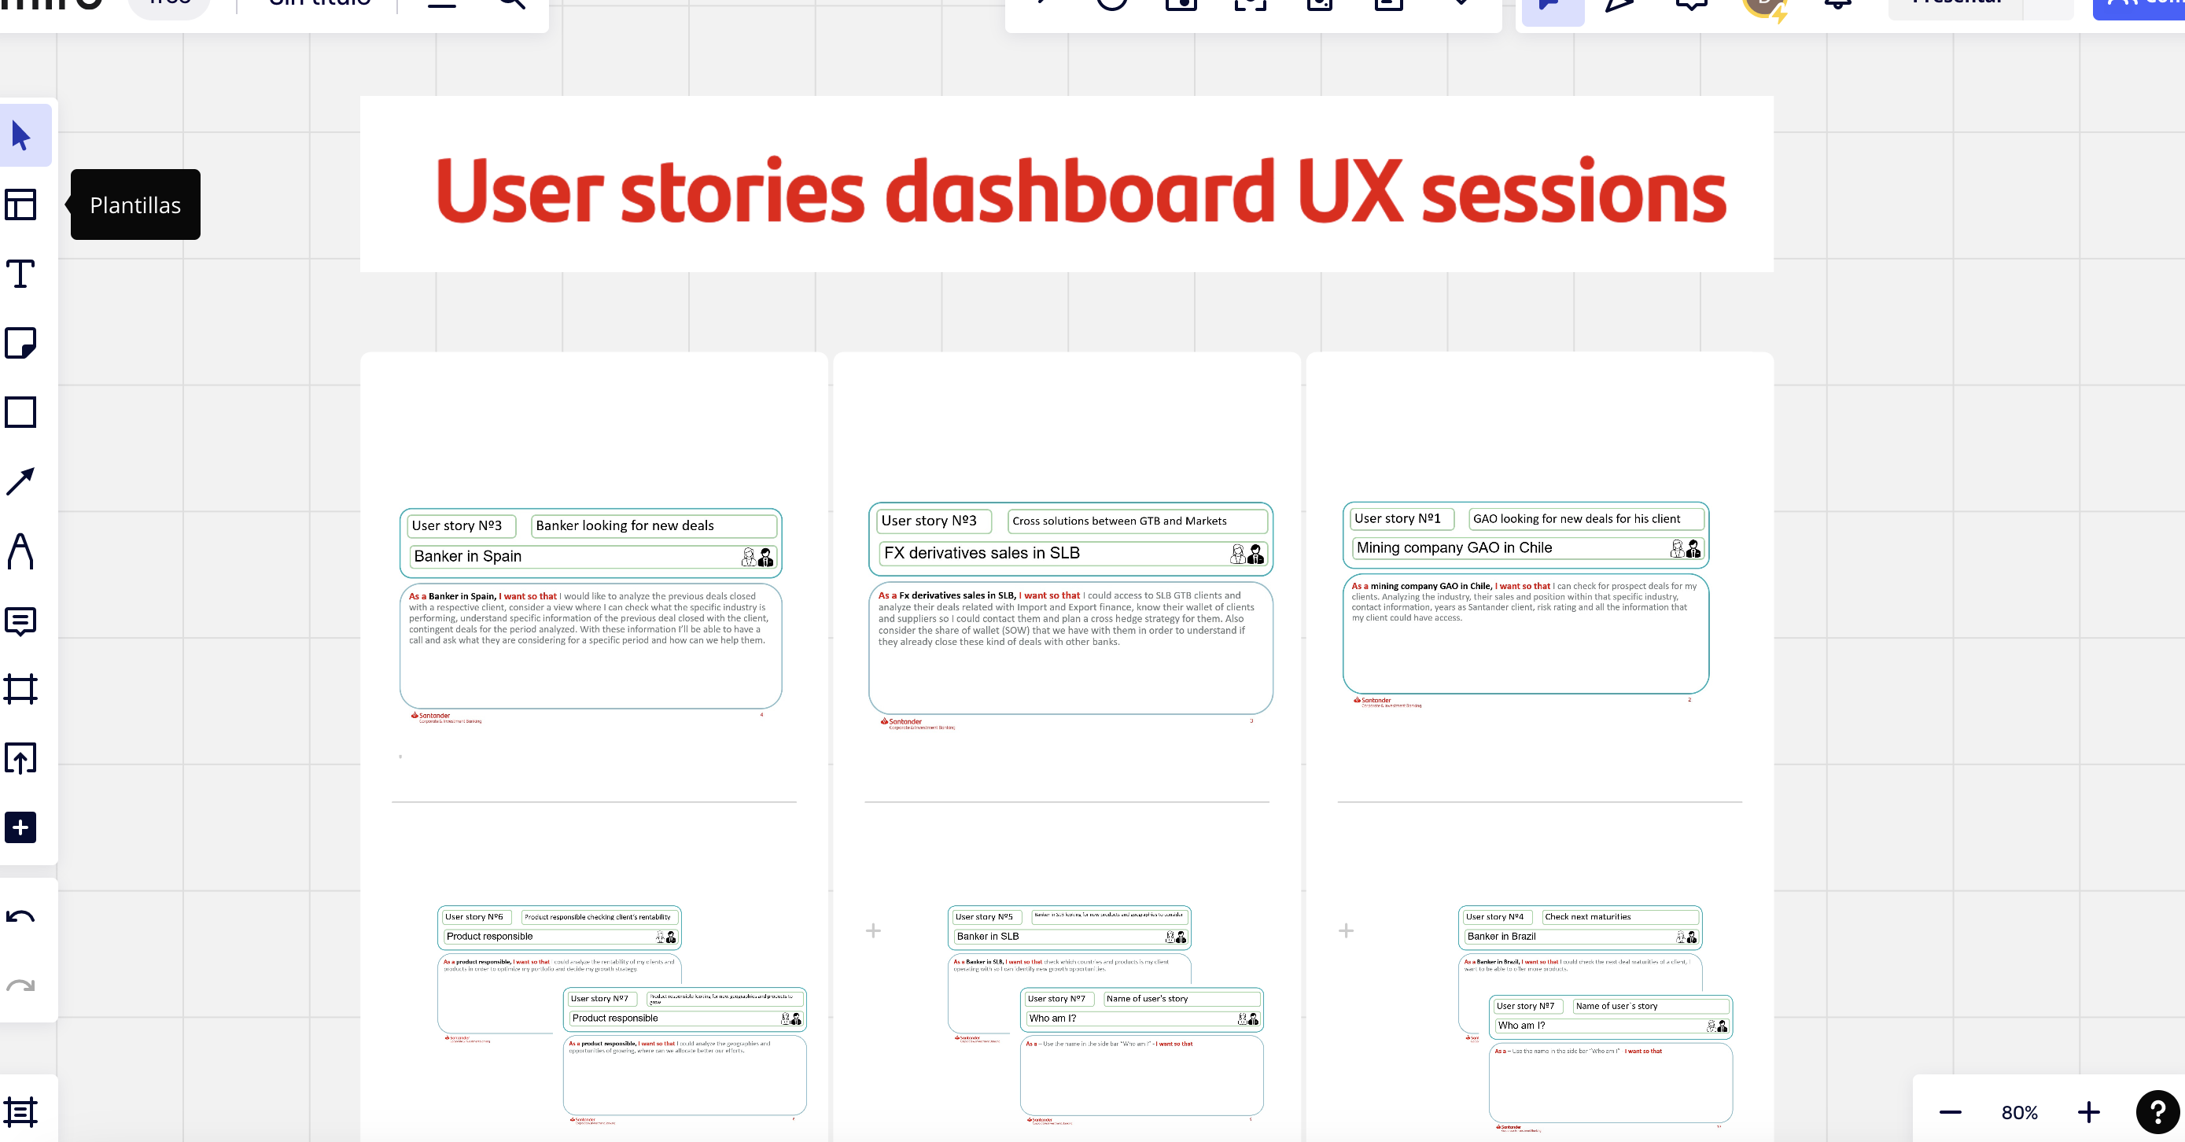Choose the Comment tool
This screenshot has height=1142, width=2185.
click(x=21, y=621)
